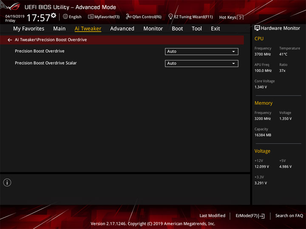
Task: Click the EzMode exit arrow icon
Action: coord(262,216)
